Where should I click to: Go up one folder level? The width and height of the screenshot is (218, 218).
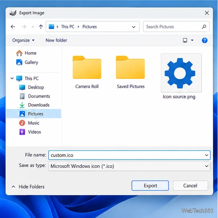coord(41,27)
